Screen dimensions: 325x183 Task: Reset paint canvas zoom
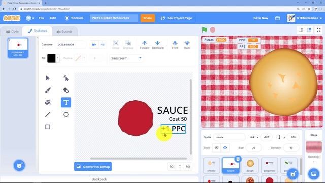click(x=180, y=166)
